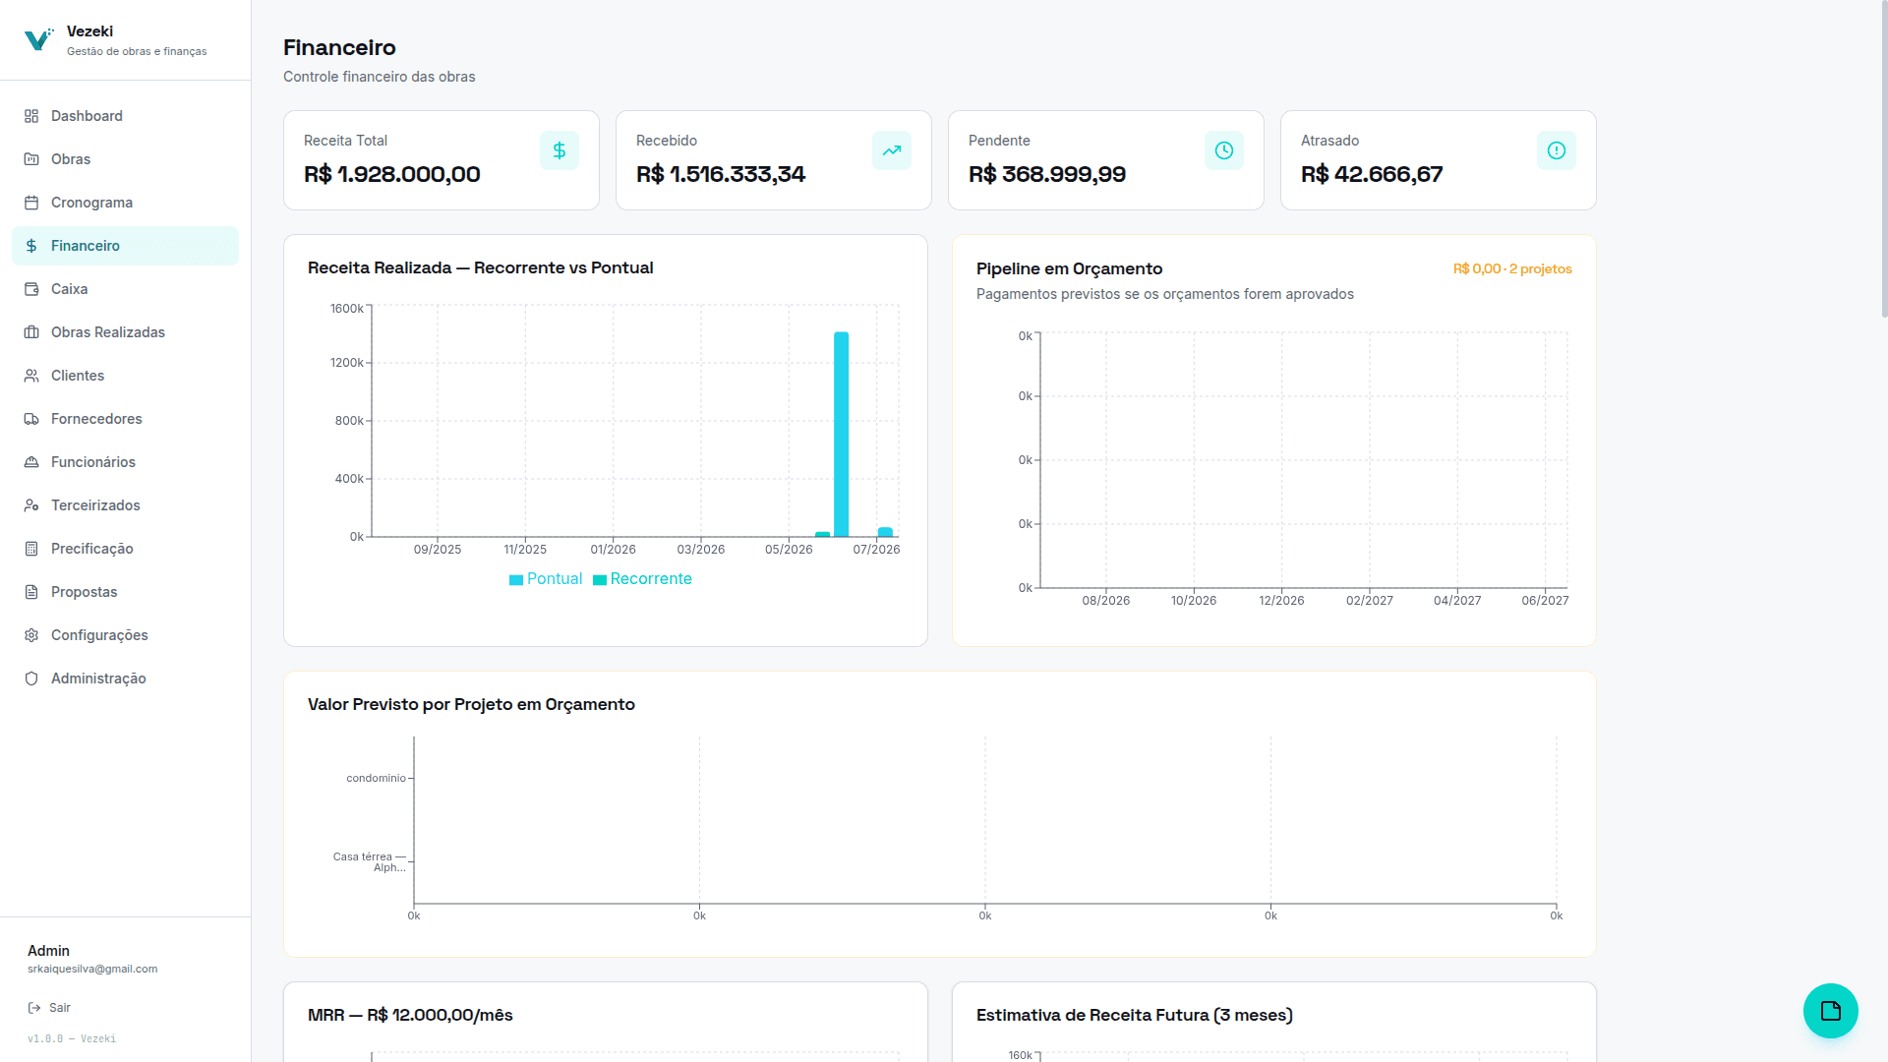The width and height of the screenshot is (1888, 1062).
Task: Click the small 07/2026 revenue bar
Action: [885, 532]
